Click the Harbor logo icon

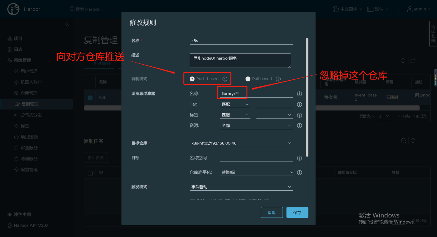point(13,9)
